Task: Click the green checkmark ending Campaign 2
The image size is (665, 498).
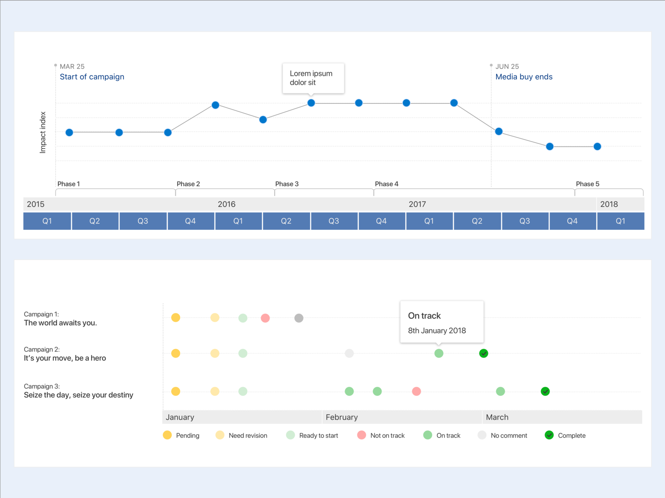Action: tap(483, 354)
